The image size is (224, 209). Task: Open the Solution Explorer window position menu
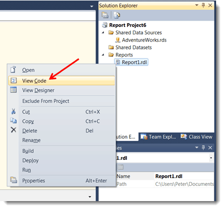[x=197, y=5]
